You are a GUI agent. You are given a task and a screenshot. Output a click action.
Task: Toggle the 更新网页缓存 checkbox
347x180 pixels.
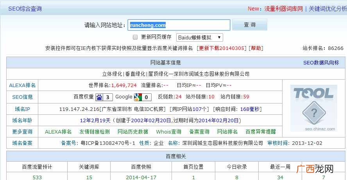point(135,37)
